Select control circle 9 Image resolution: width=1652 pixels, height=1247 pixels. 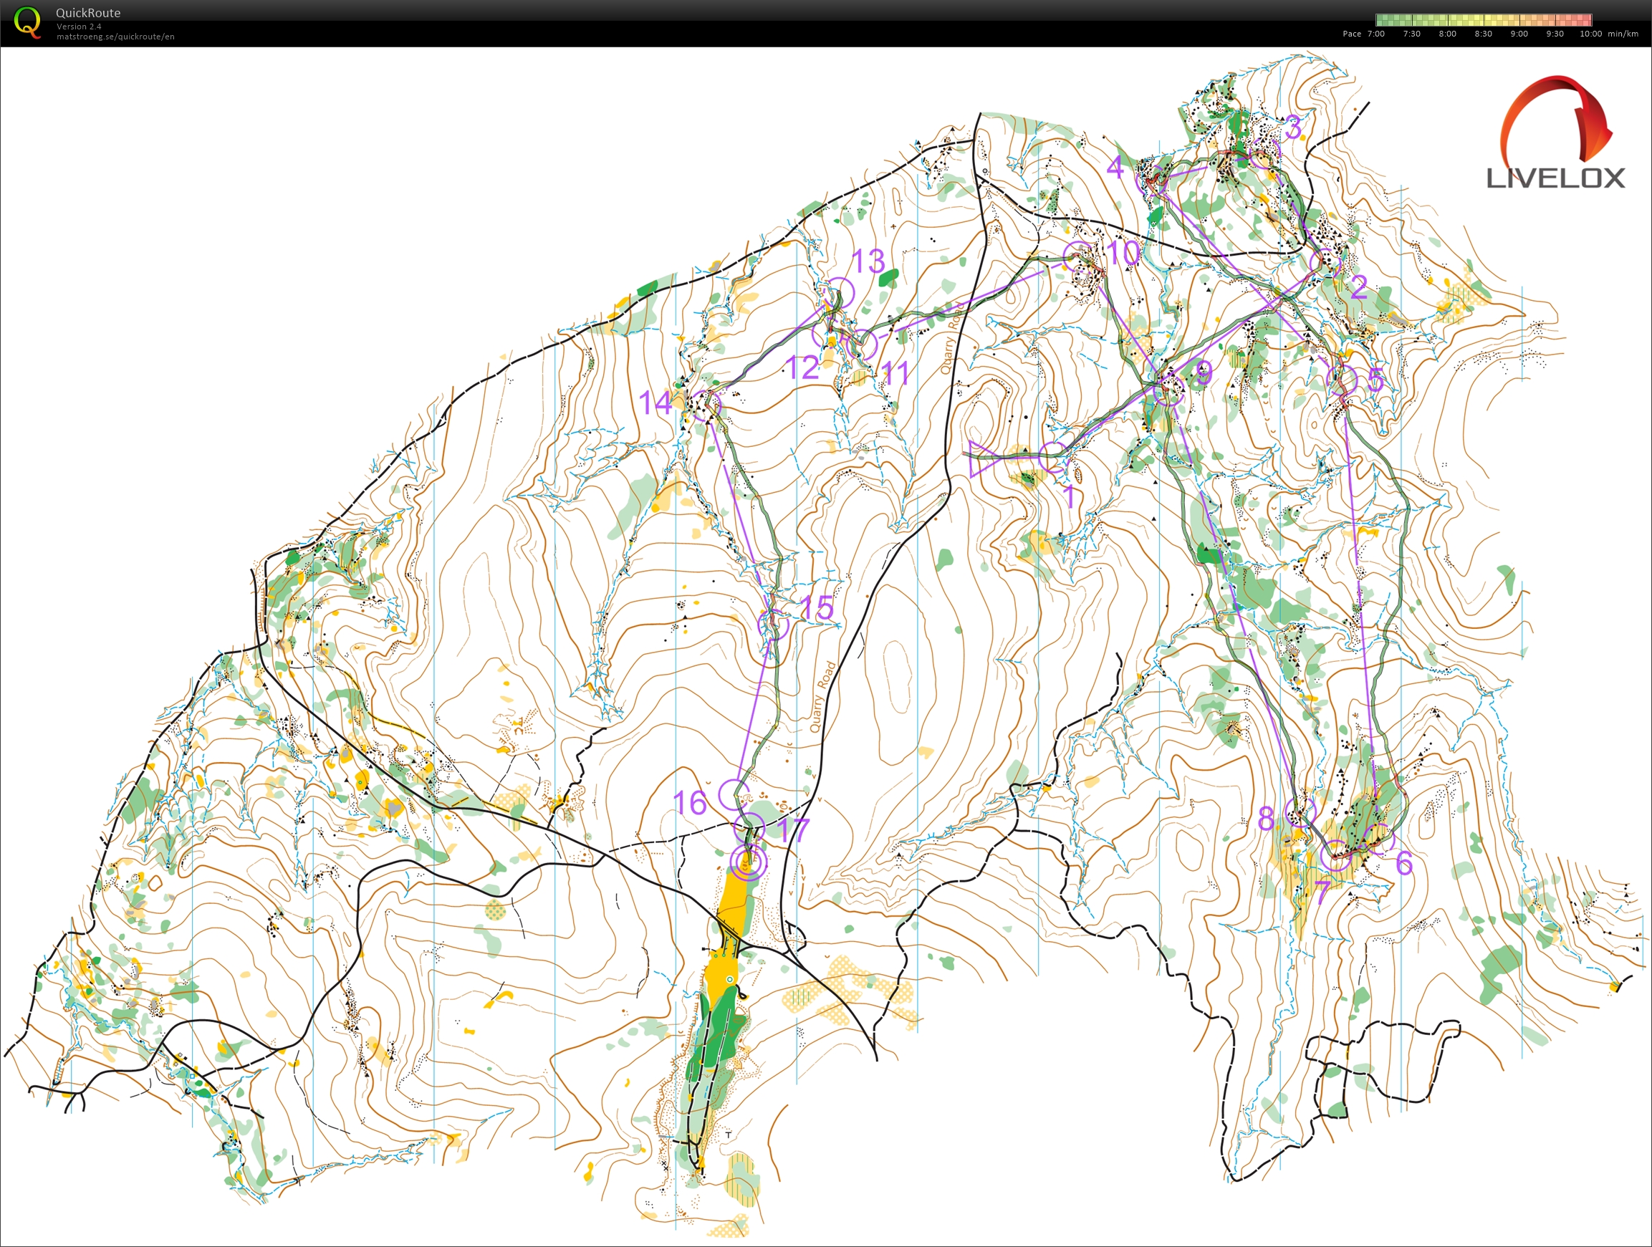pyautogui.click(x=1169, y=390)
